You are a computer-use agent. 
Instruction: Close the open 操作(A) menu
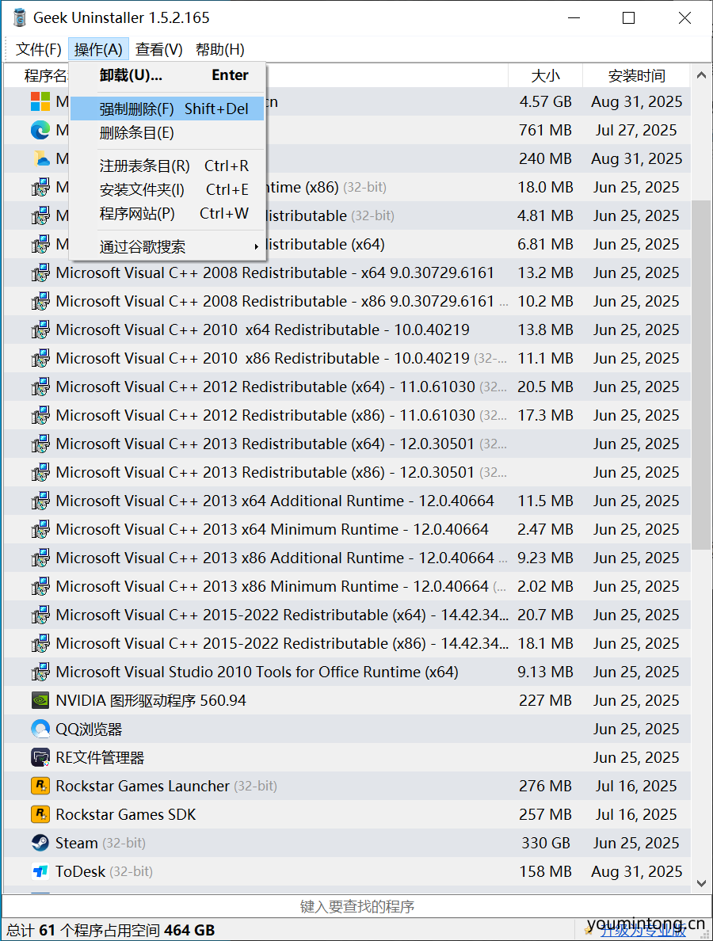pyautogui.click(x=98, y=49)
